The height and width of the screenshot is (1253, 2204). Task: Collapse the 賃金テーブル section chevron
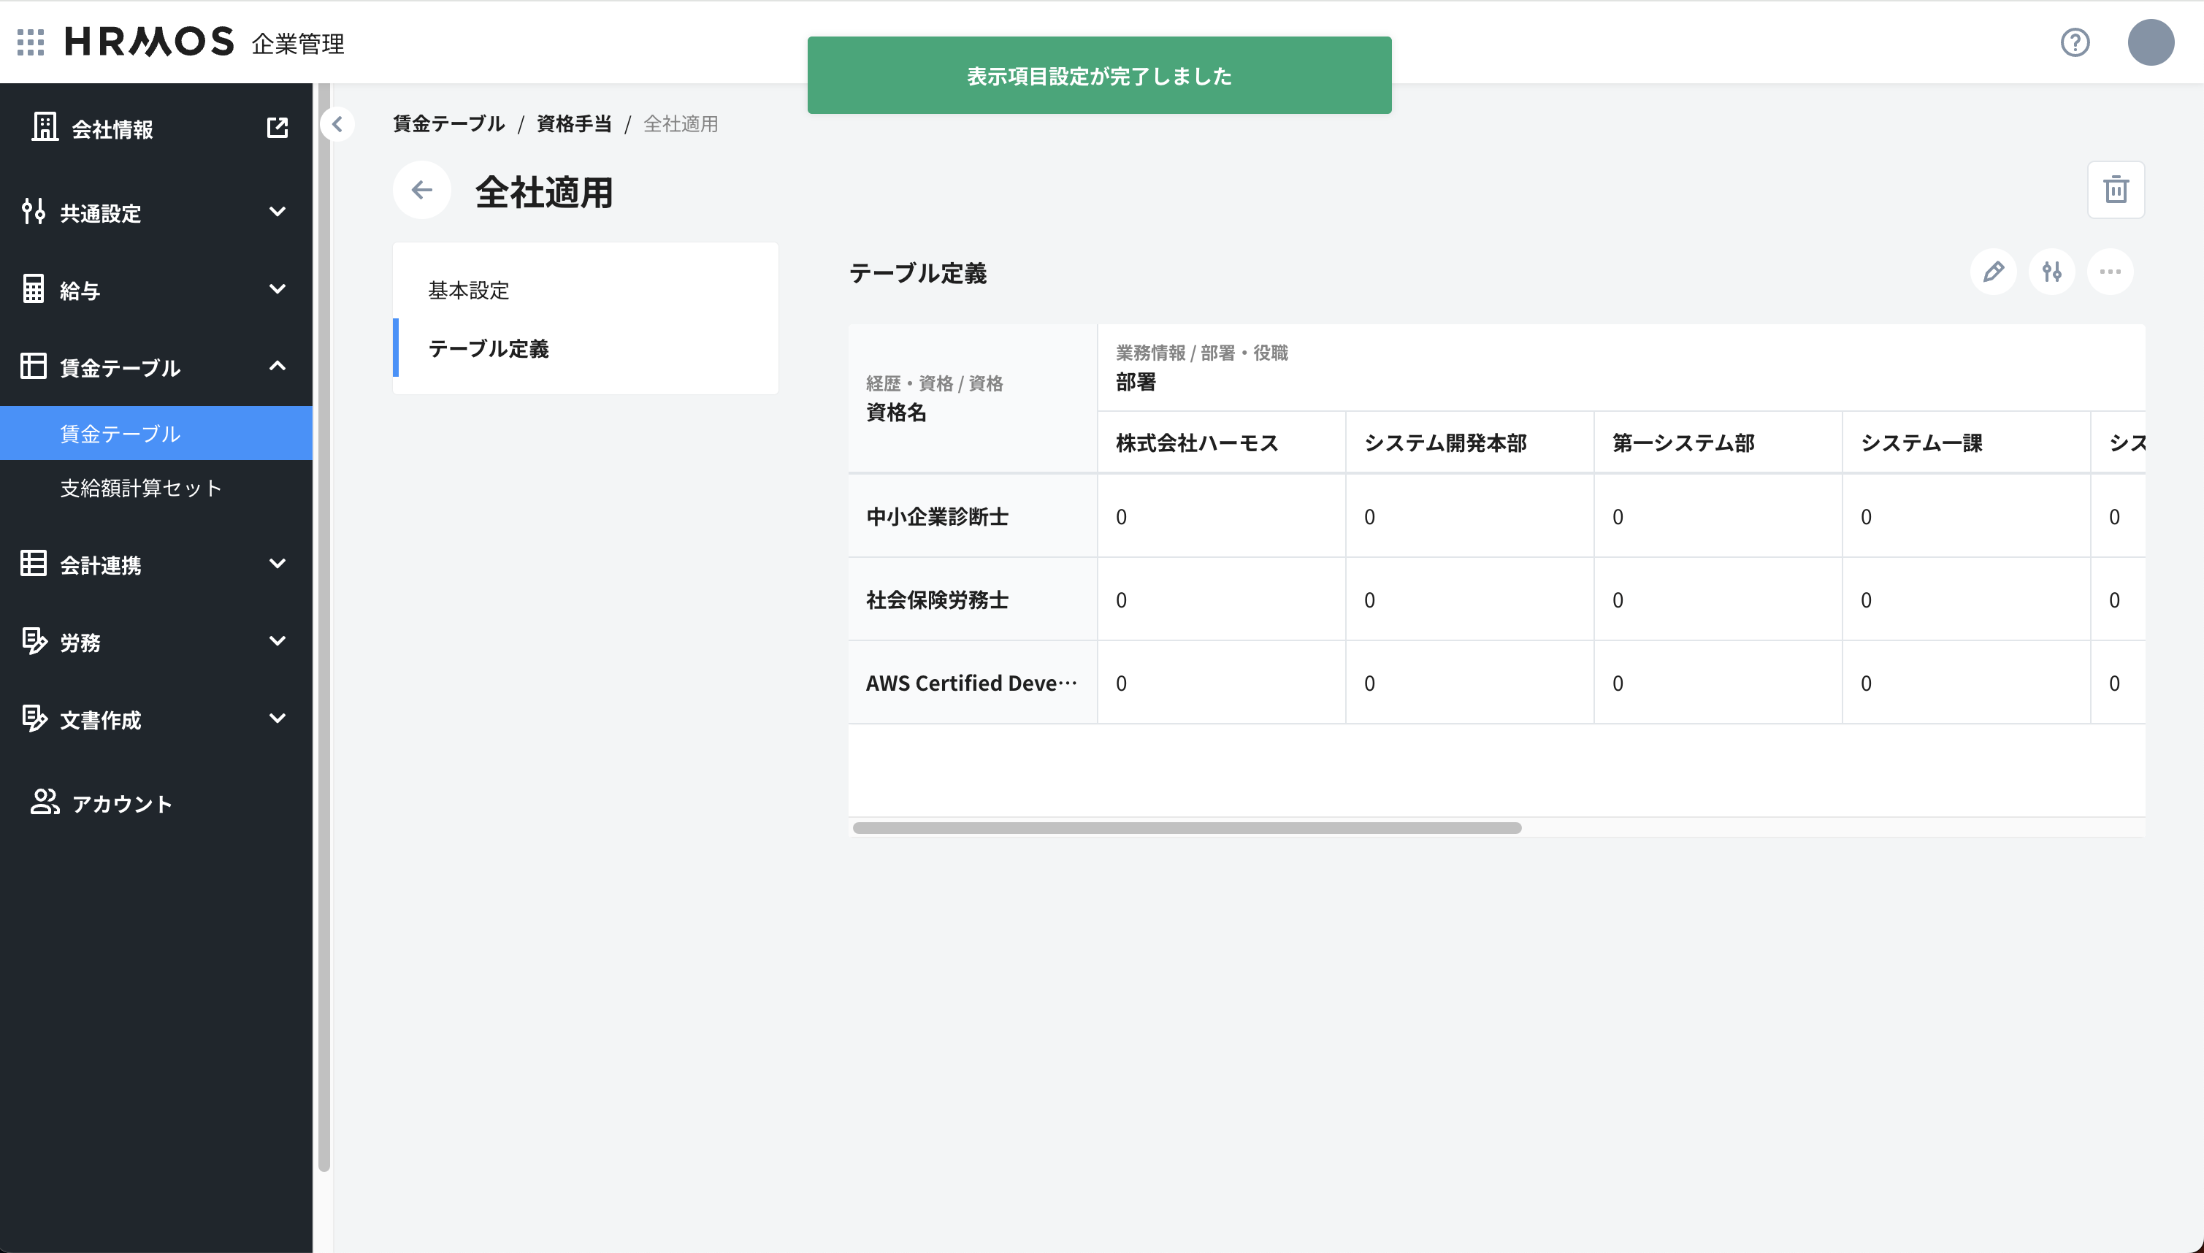(277, 365)
